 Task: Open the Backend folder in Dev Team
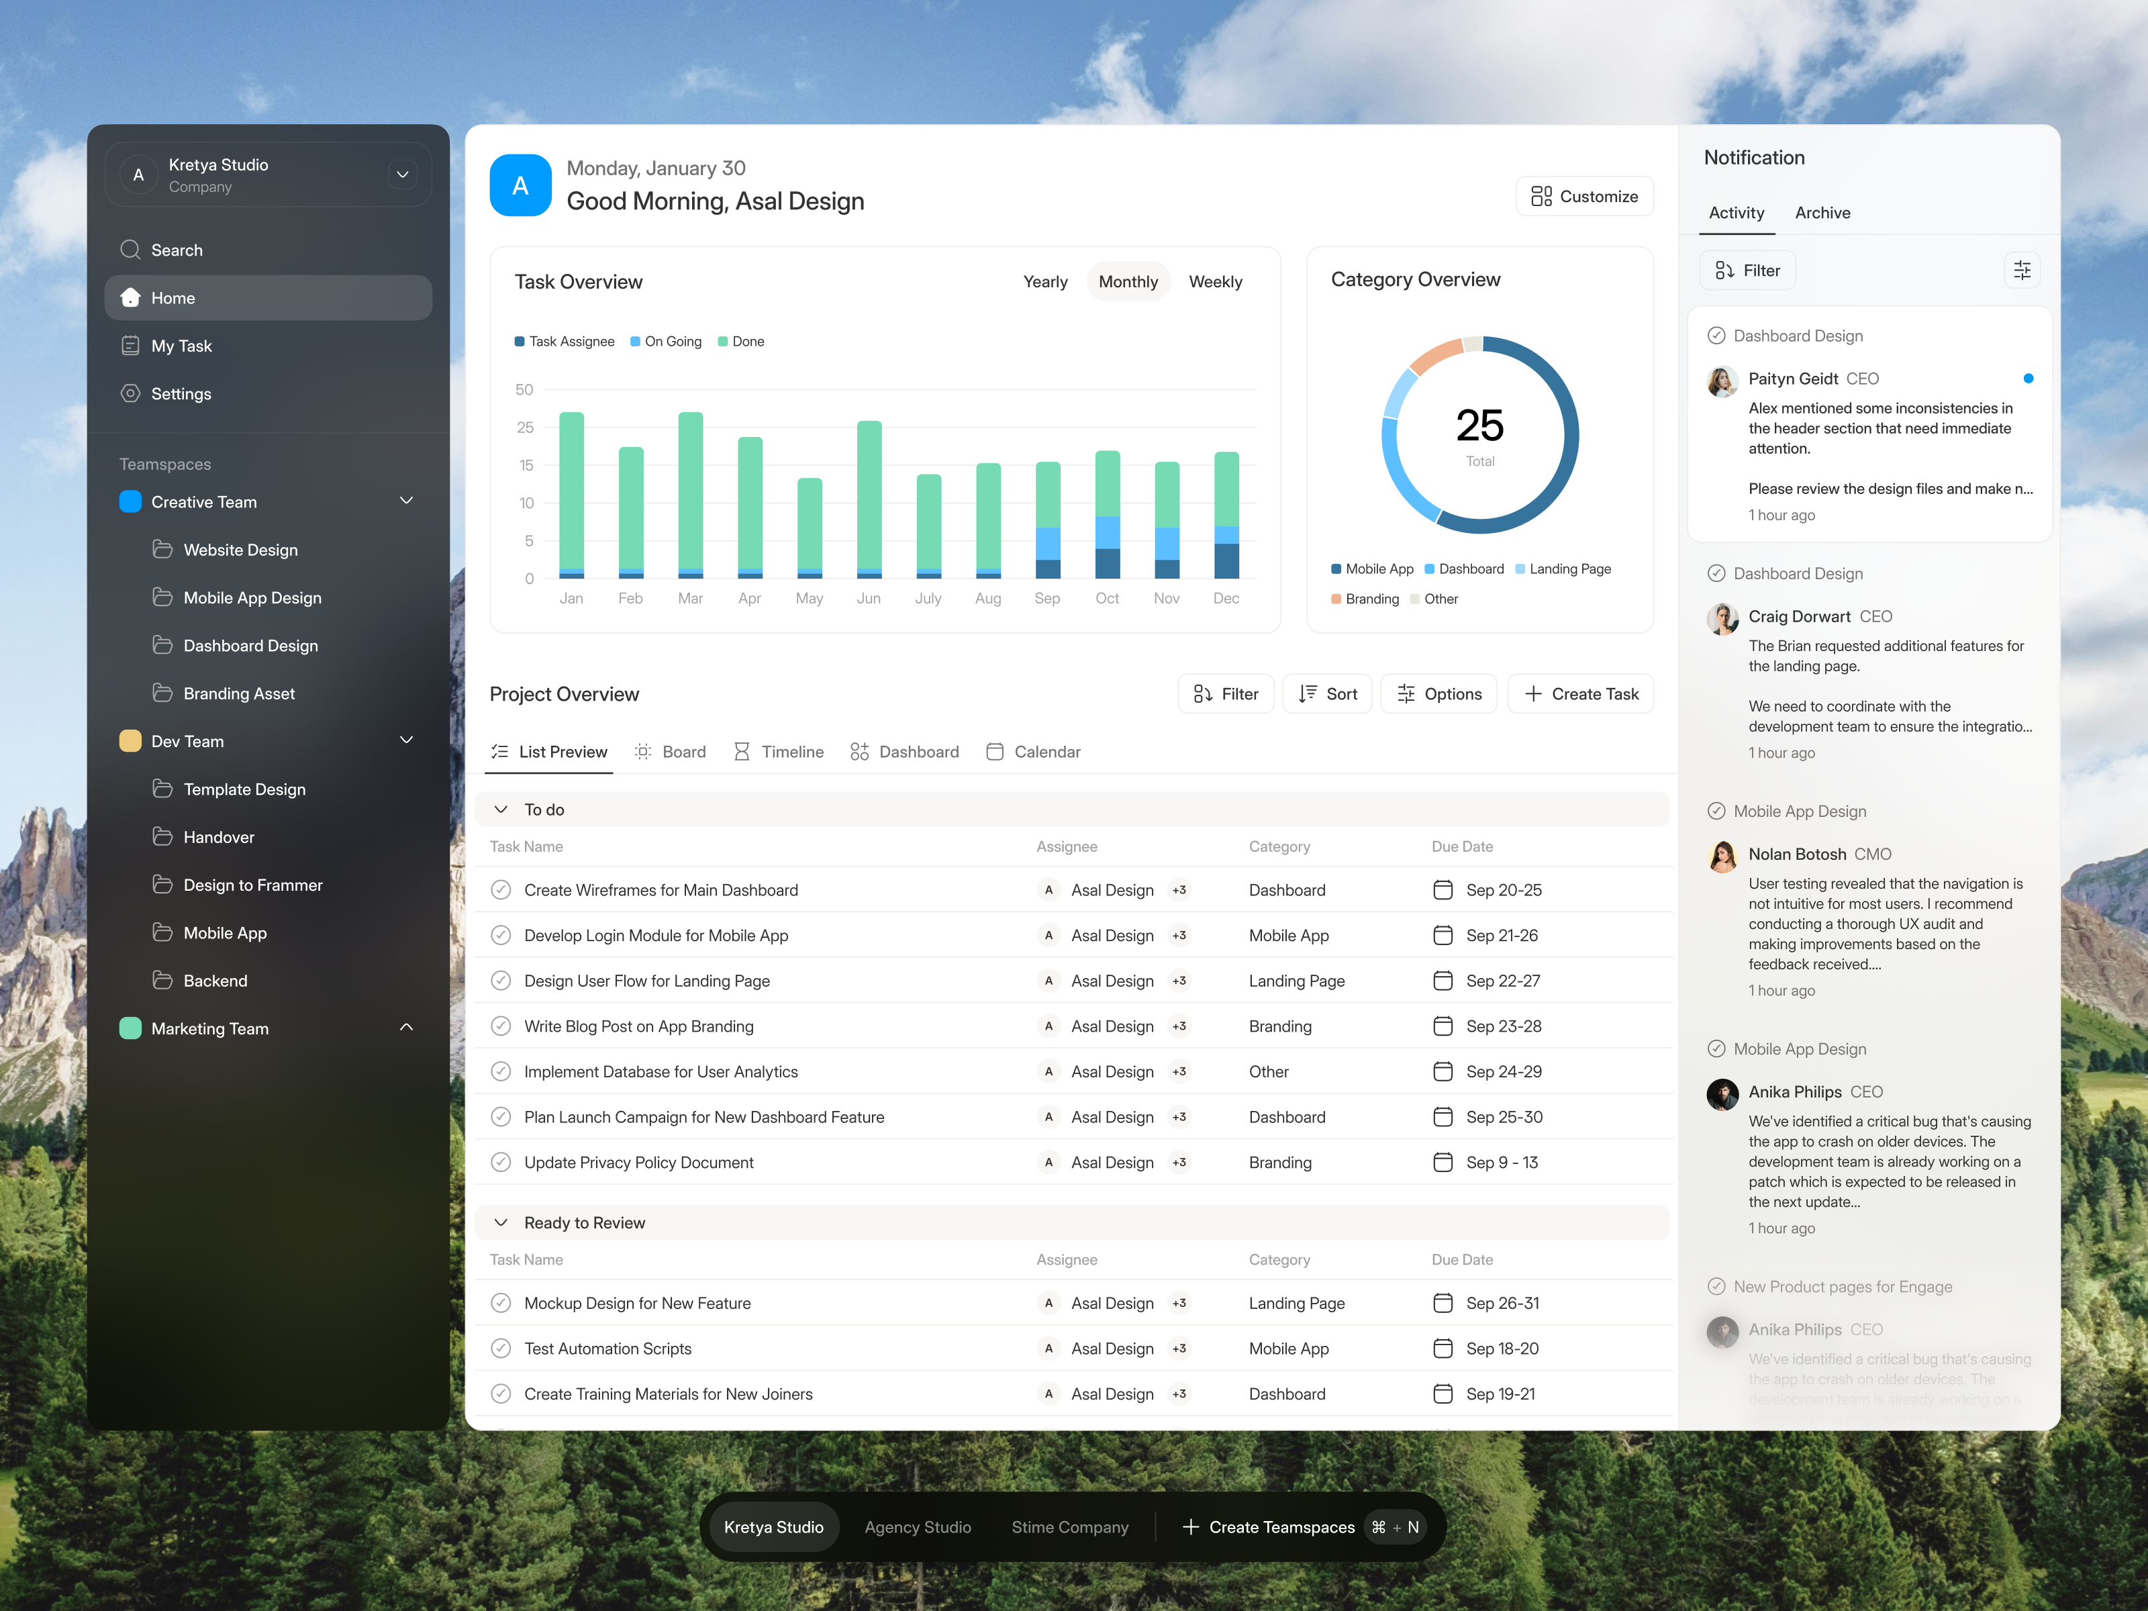point(215,980)
